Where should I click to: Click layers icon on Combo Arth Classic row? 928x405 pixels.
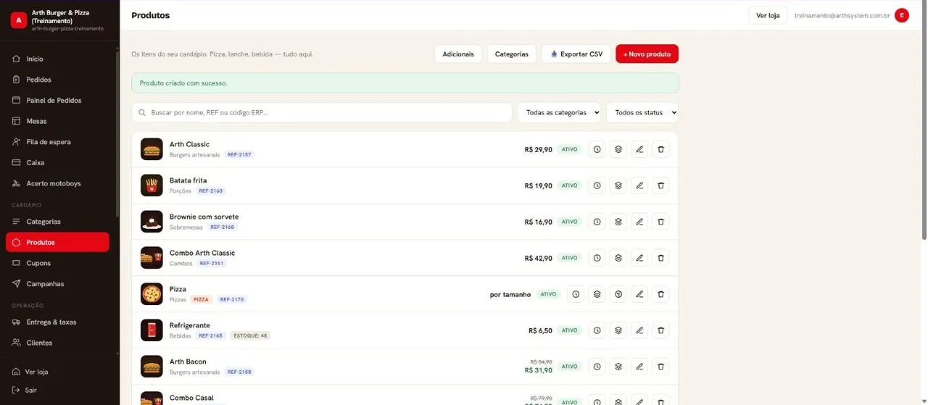pos(618,258)
